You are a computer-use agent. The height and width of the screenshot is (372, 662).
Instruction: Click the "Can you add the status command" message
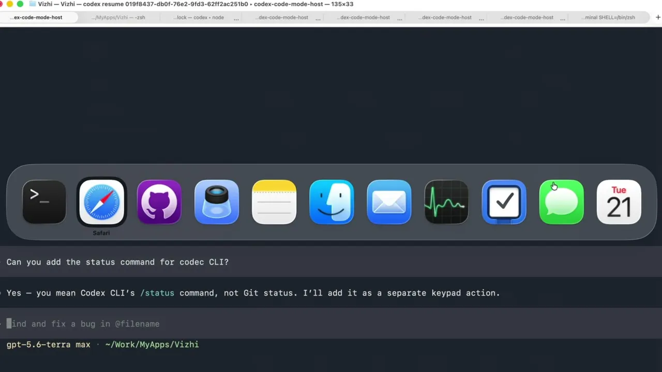pyautogui.click(x=117, y=262)
